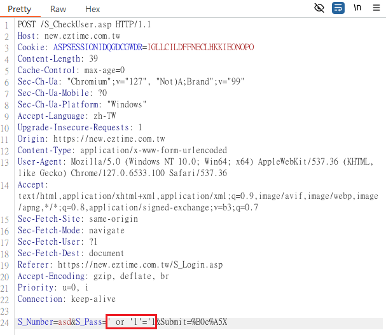Click the Submit=%B0e%A5X parameter
Image resolution: width=386 pixels, height=335 pixels.
pos(194,322)
